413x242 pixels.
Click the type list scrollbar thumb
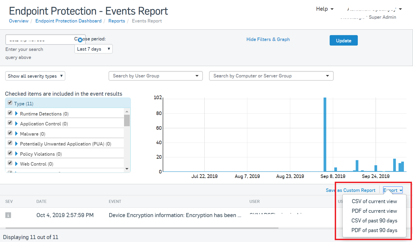[x=127, y=120]
